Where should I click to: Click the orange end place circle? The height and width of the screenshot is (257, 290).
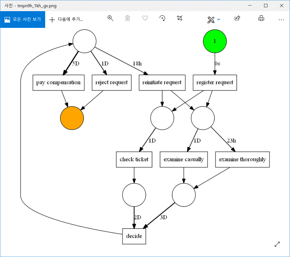(72, 118)
